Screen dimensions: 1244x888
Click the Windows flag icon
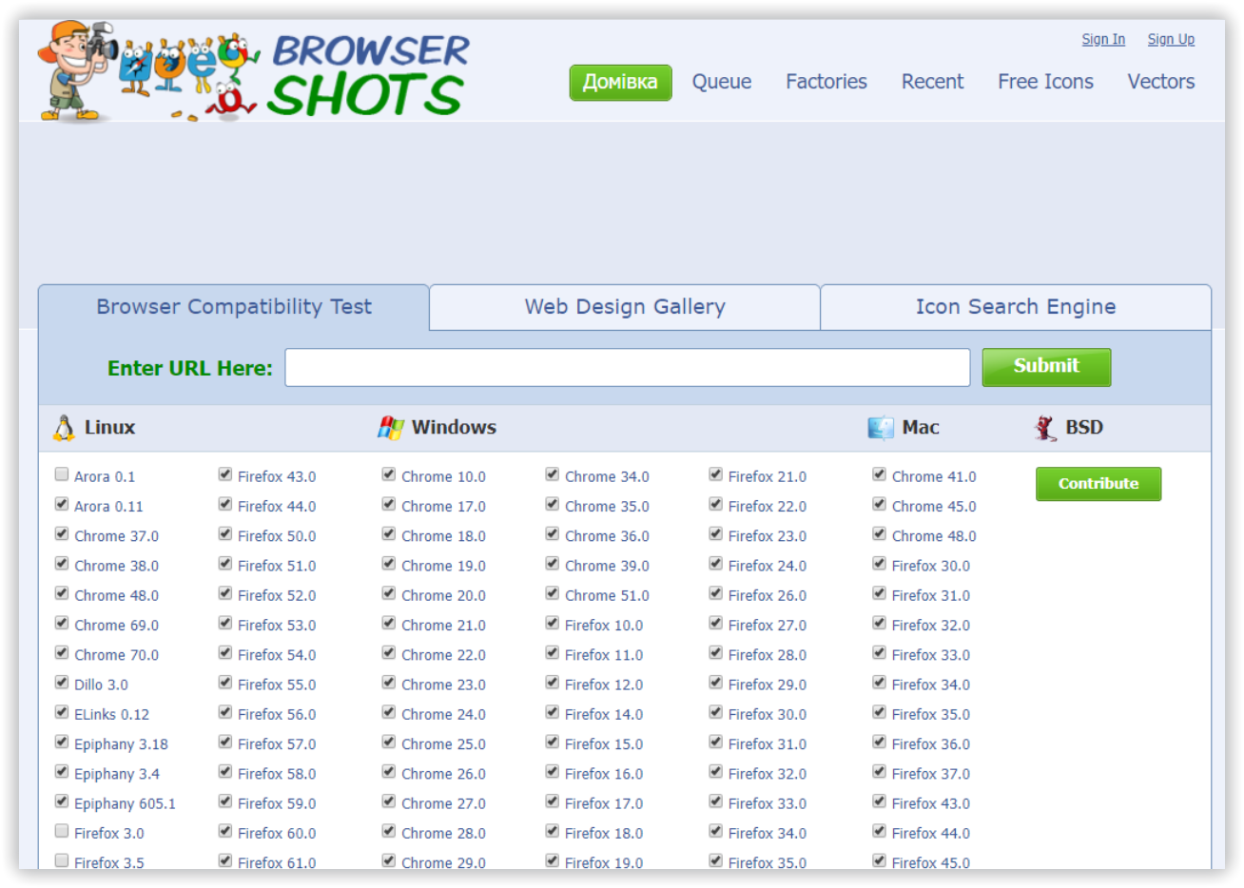point(390,428)
